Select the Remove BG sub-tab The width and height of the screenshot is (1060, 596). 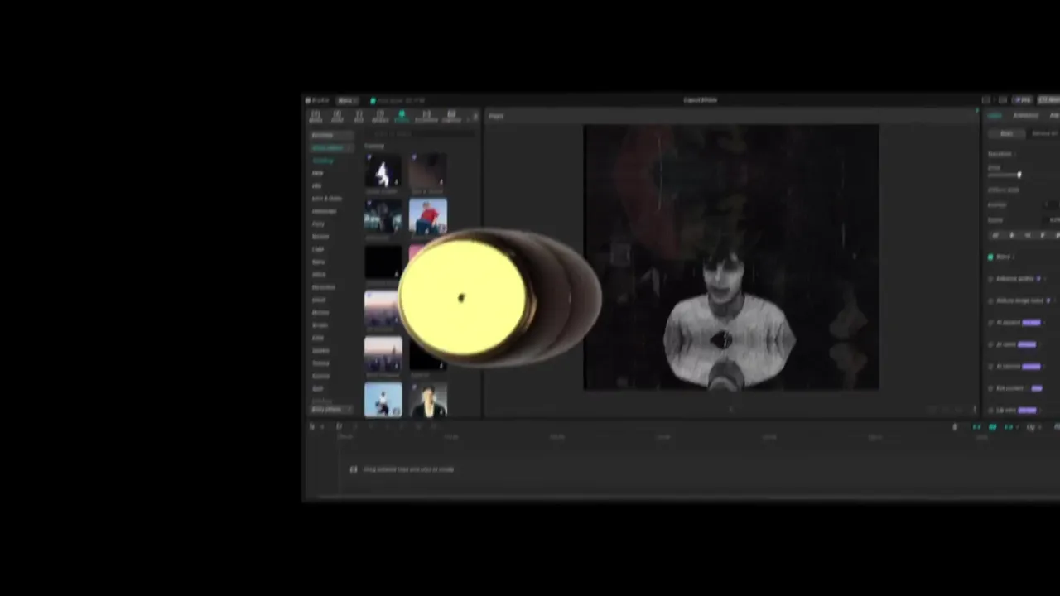[x=1043, y=133]
